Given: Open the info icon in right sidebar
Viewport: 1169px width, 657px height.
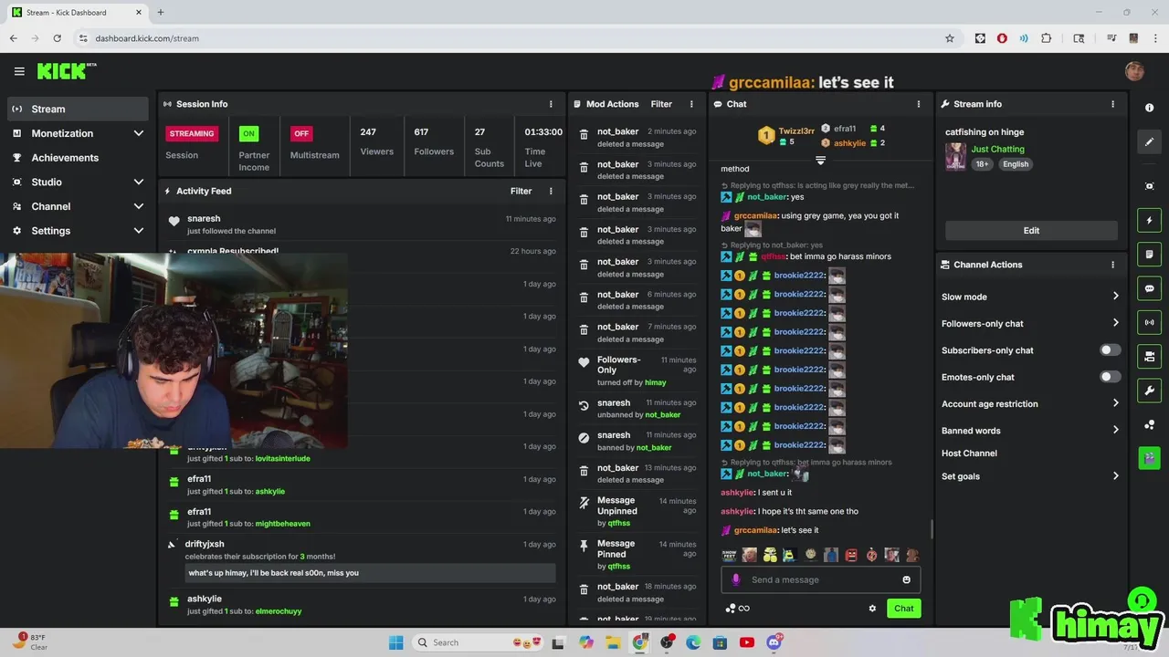Looking at the screenshot, I should [x=1149, y=108].
